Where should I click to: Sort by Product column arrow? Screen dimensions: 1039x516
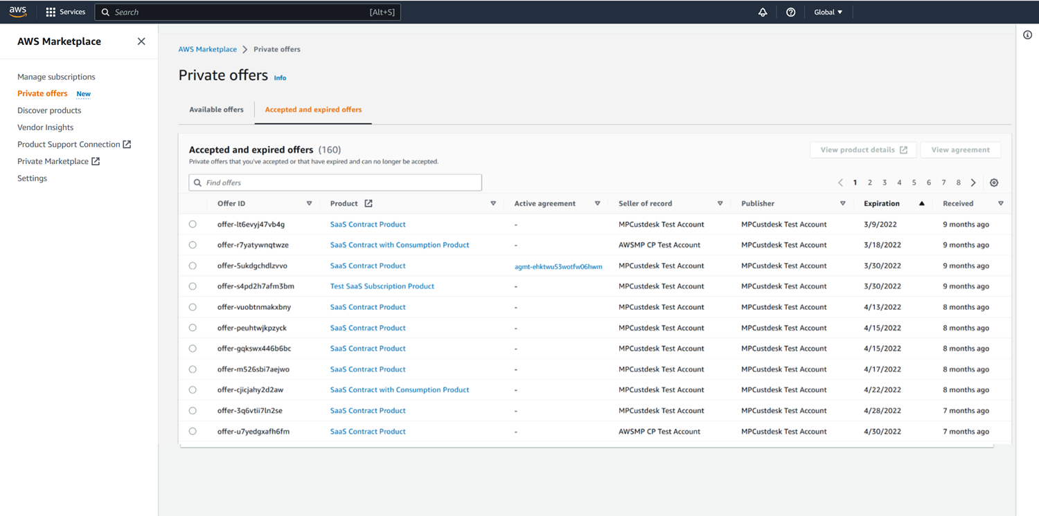tap(493, 203)
